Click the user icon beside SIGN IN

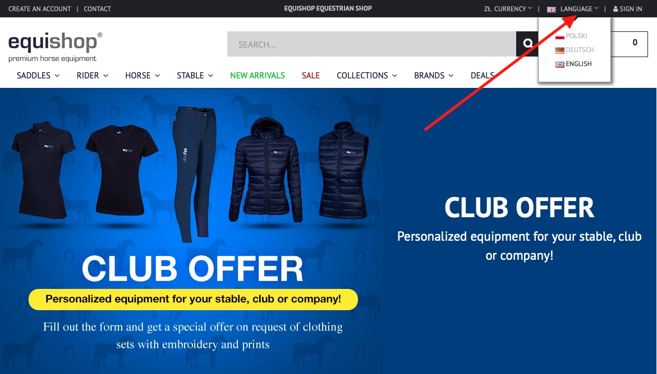(x=615, y=9)
